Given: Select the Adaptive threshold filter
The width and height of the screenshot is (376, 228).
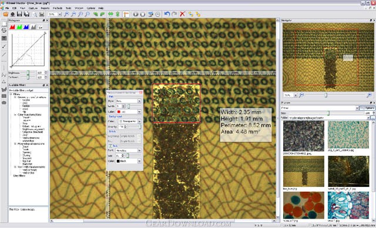Looking at the screenshot, I should [33, 132].
